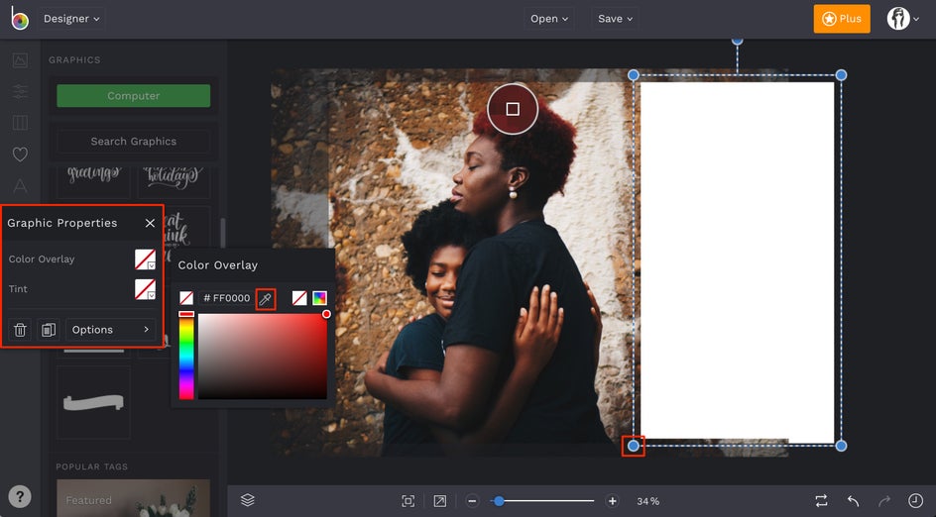Click the zoom in plus button
Viewport: 936px width, 517px height.
612,501
